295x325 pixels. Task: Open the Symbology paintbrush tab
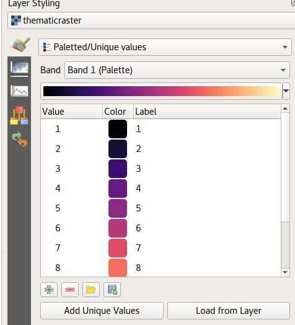pyautogui.click(x=20, y=45)
